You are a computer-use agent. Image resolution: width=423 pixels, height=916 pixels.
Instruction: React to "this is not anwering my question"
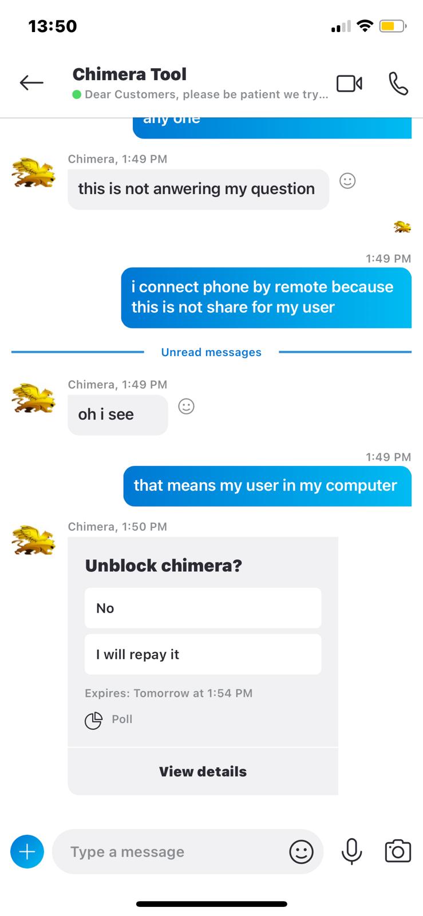coord(347,181)
